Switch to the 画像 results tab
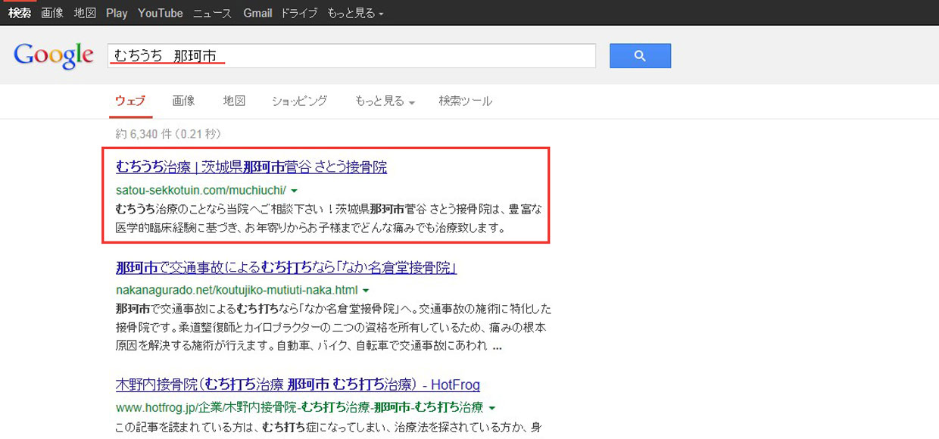The height and width of the screenshot is (439, 939). pos(183,101)
